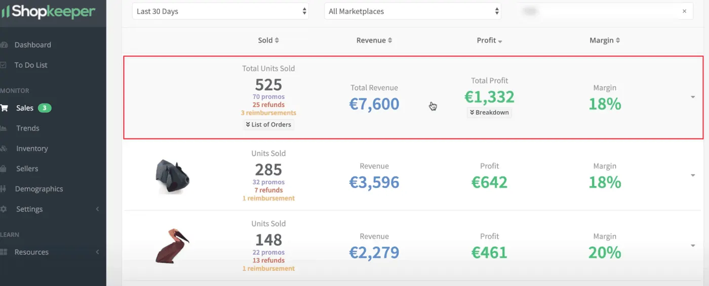Sort by the Profit column header

point(489,40)
